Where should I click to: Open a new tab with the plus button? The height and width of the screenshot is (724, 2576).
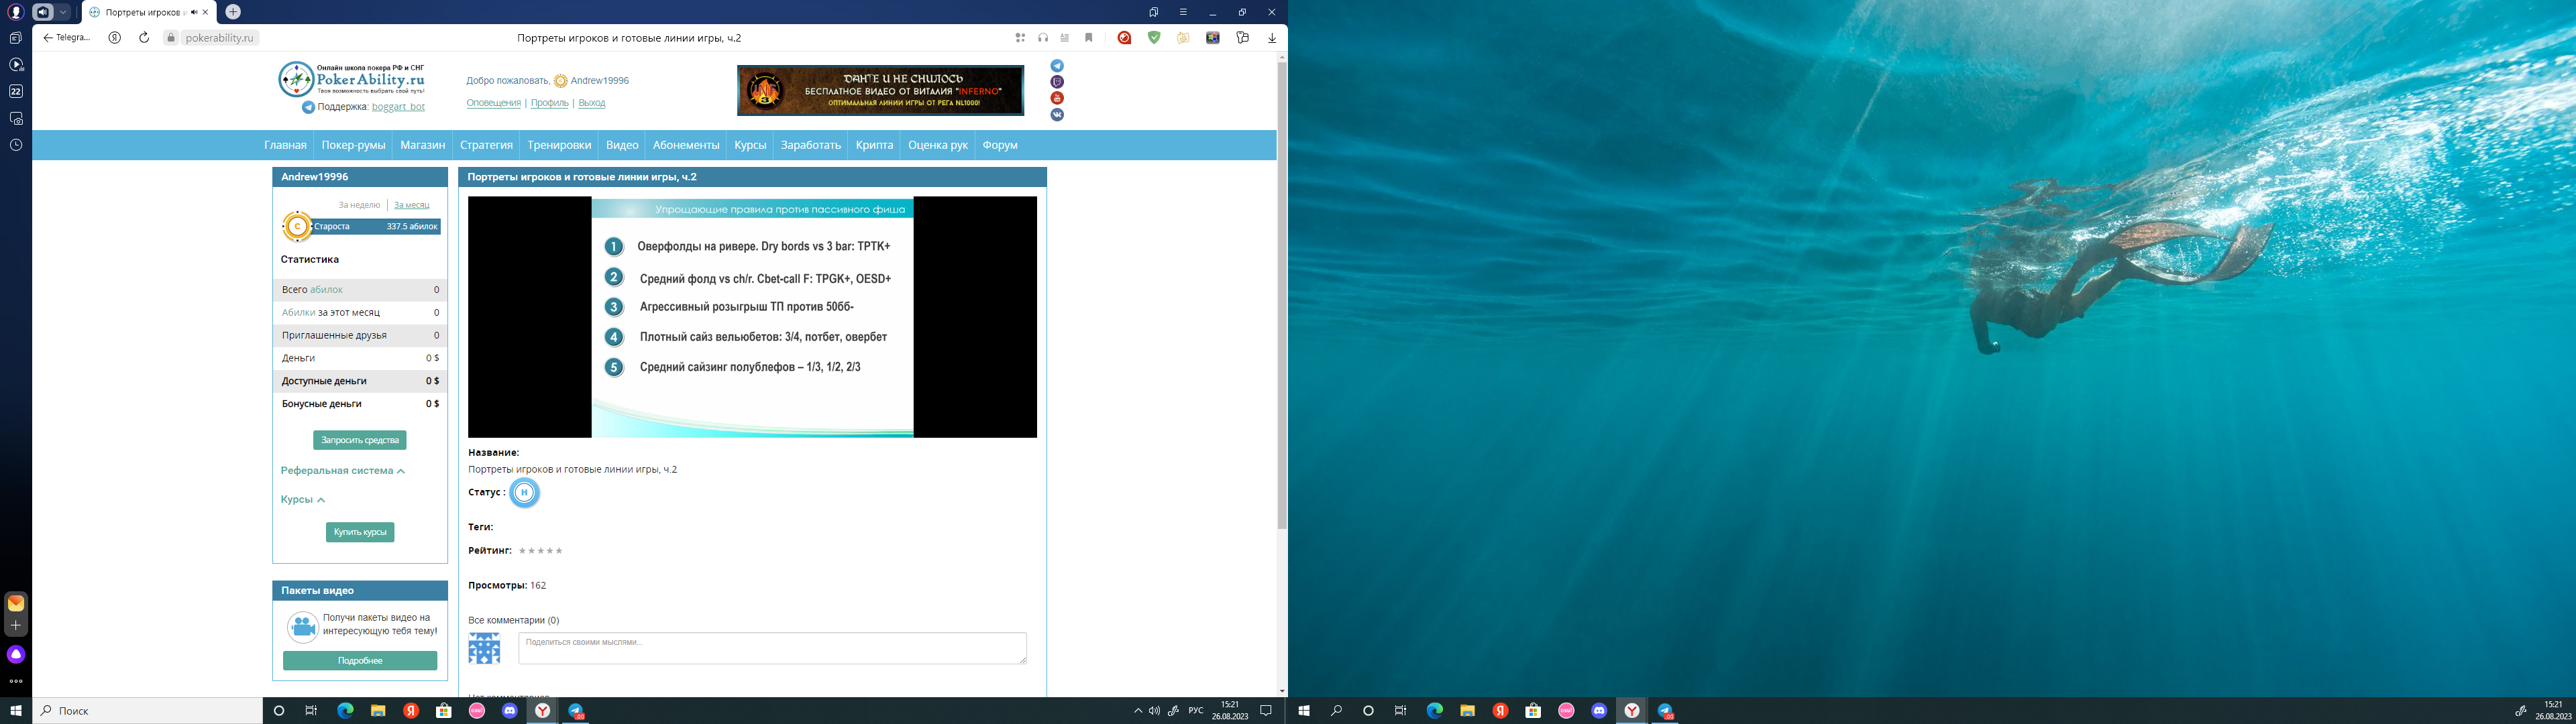tap(233, 12)
